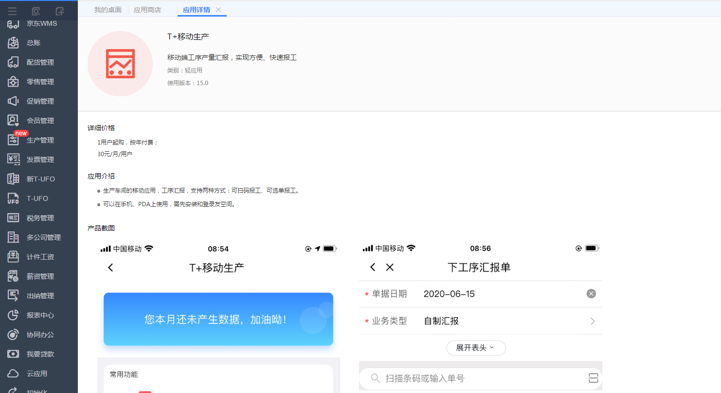
Task: Click the T+移动生产 app logo
Action: click(120, 64)
